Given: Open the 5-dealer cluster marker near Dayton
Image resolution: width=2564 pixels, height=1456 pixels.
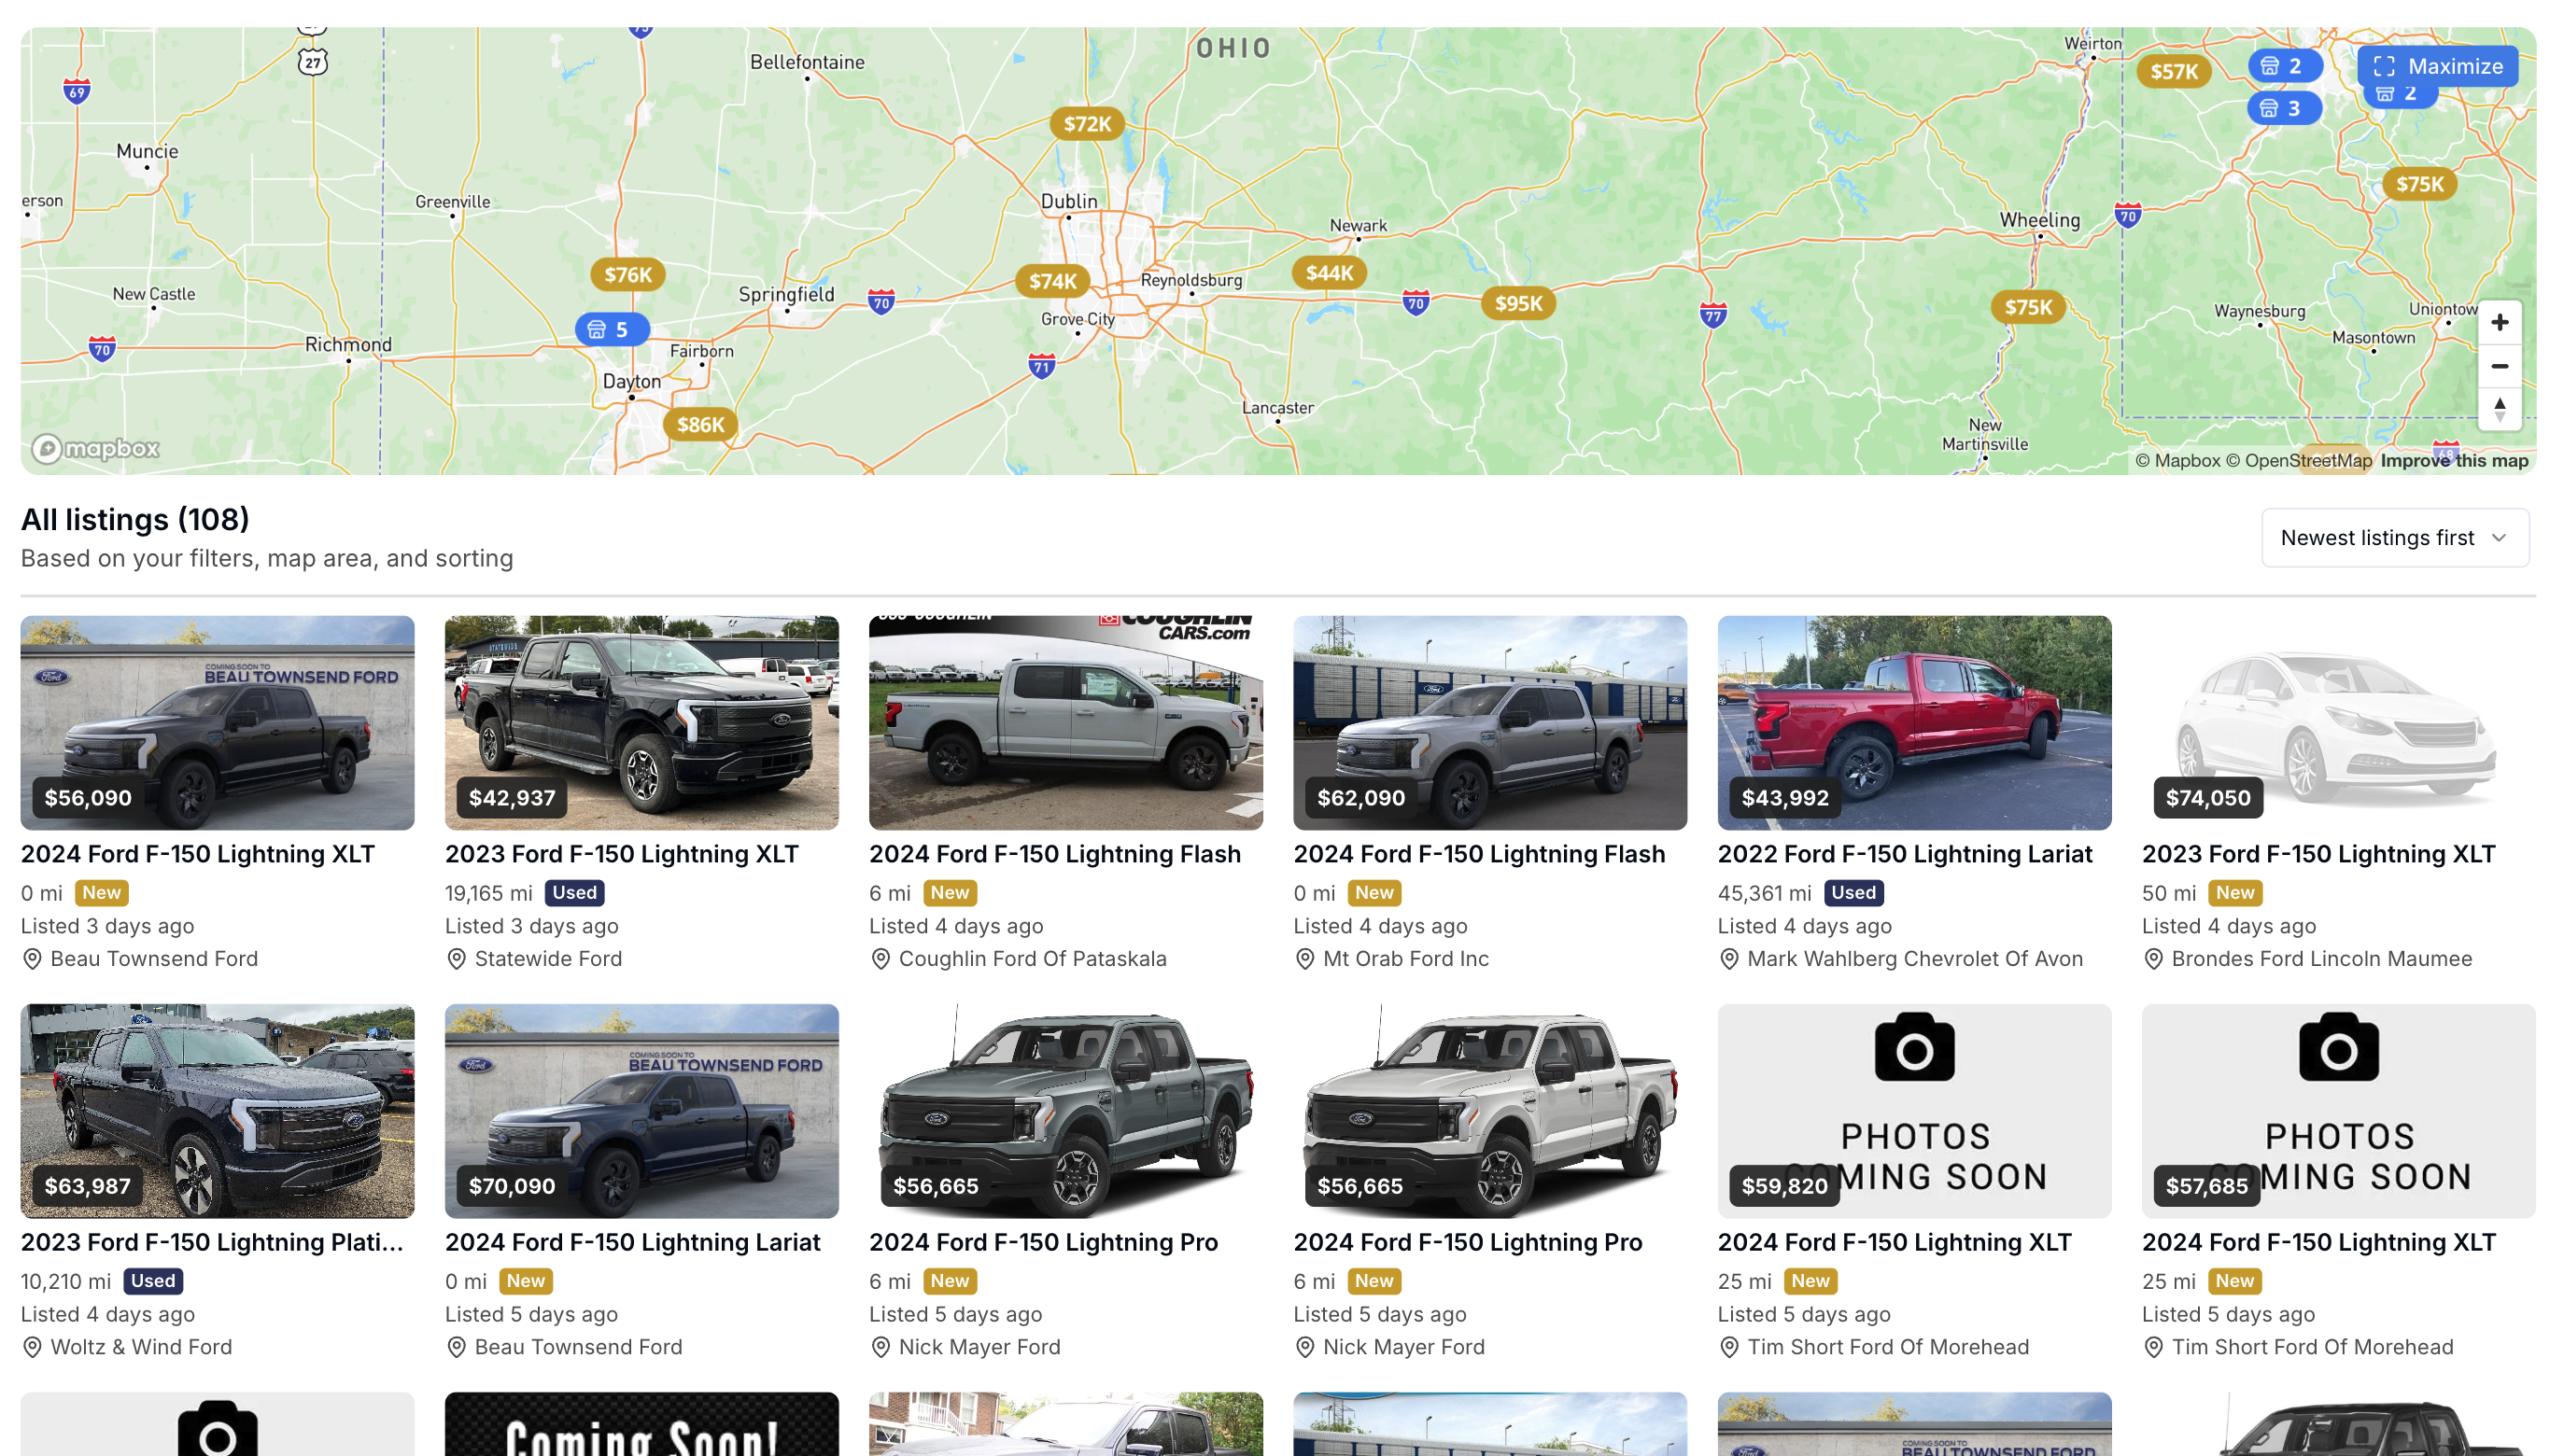Looking at the screenshot, I should click(x=612, y=329).
